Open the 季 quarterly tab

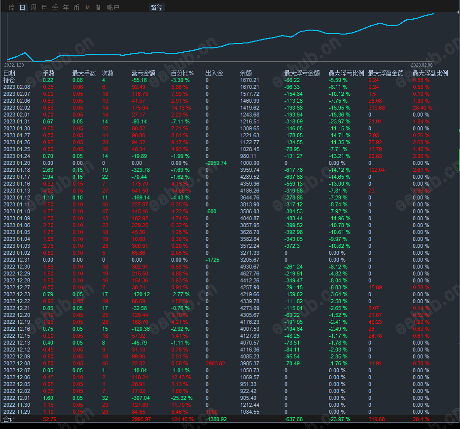pos(55,7)
